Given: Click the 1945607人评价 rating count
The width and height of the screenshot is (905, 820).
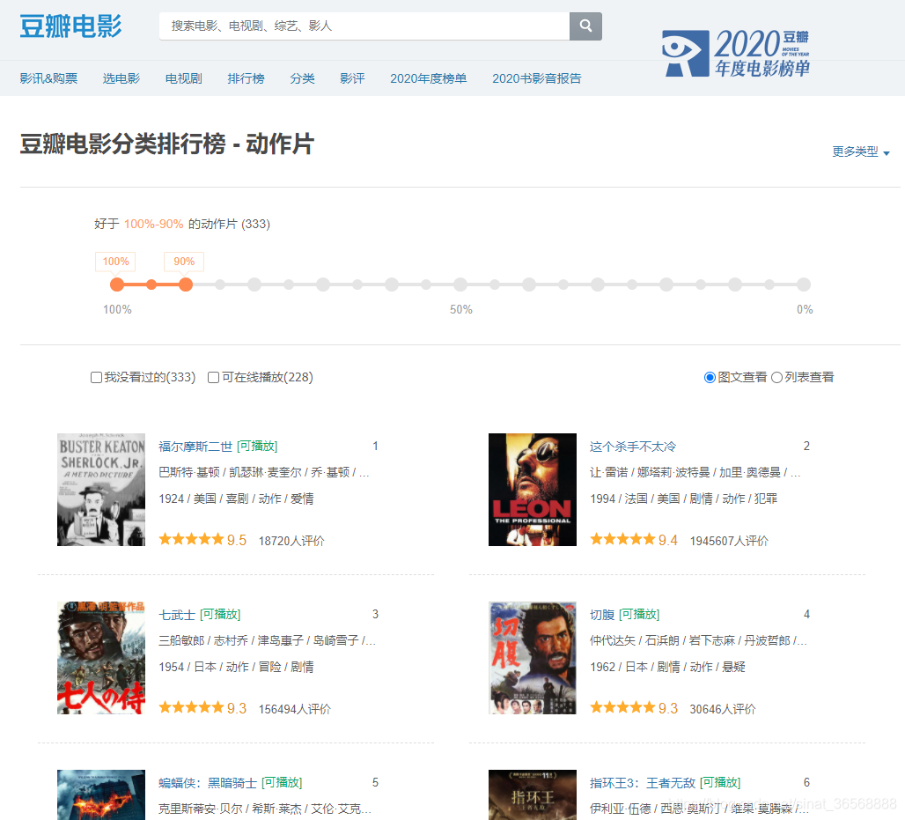Looking at the screenshot, I should click(729, 541).
